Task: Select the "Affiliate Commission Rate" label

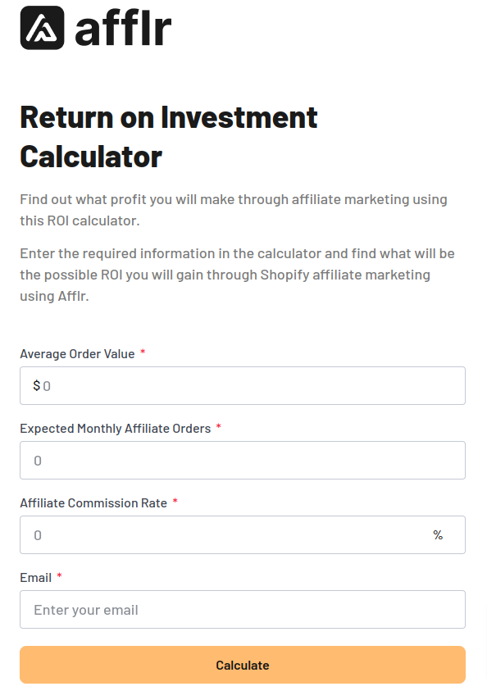Action: (x=94, y=502)
